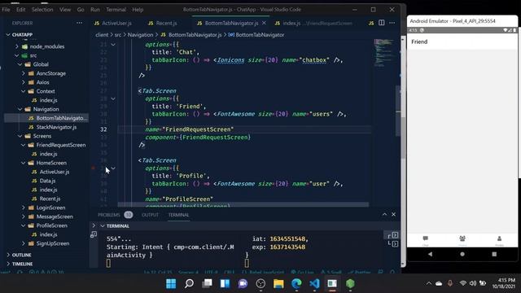This screenshot has height=293, width=521.
Task: Open Data.js file in explorer
Action: (46, 181)
